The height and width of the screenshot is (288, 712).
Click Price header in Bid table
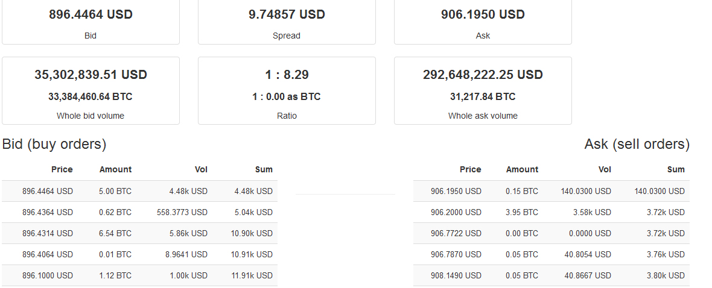click(x=62, y=169)
